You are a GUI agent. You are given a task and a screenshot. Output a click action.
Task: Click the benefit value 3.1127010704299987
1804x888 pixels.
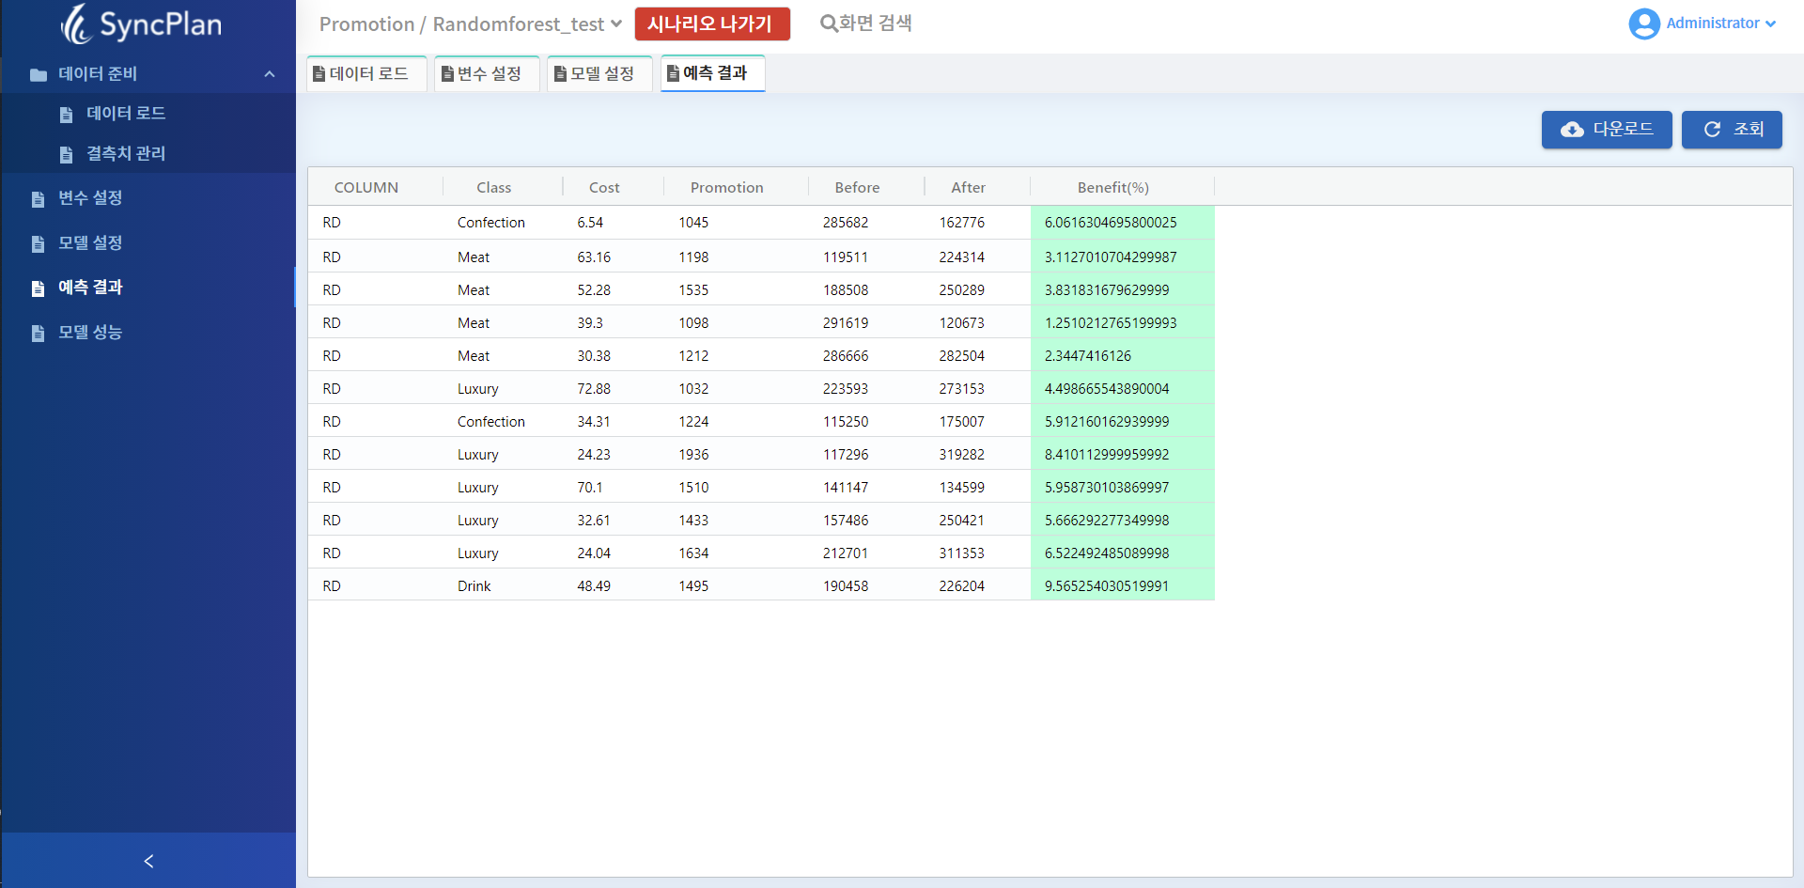point(1111,257)
